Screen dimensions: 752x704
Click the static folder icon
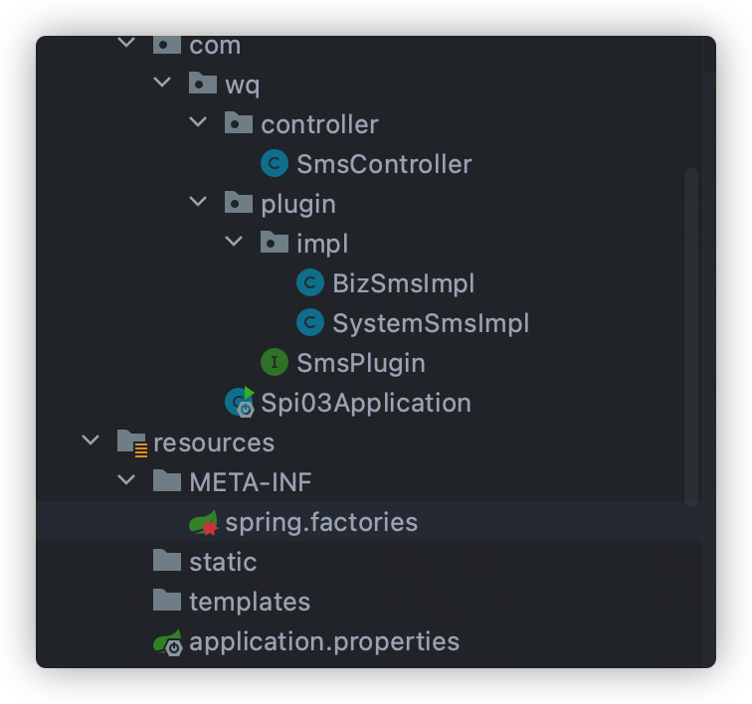tap(167, 561)
